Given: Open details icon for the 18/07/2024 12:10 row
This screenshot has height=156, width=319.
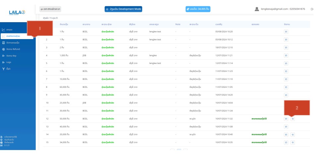Looking at the screenshot, I should [286, 47].
